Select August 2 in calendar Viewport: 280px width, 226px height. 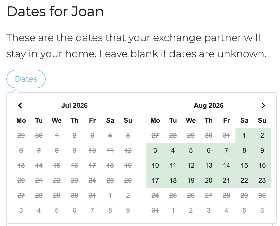tap(262, 135)
